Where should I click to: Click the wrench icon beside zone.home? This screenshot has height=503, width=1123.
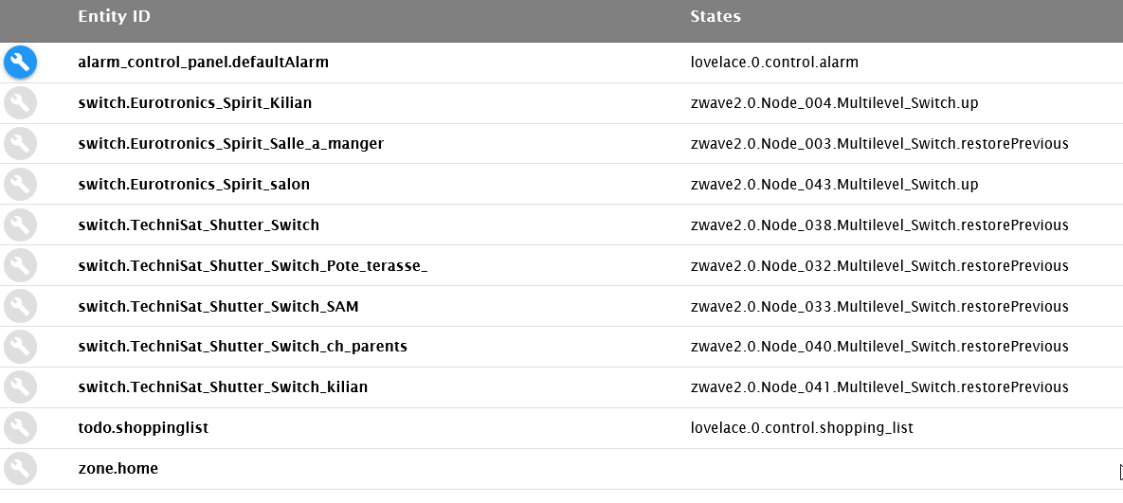point(20,469)
